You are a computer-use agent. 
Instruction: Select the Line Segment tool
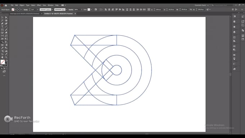(x=6, y=27)
